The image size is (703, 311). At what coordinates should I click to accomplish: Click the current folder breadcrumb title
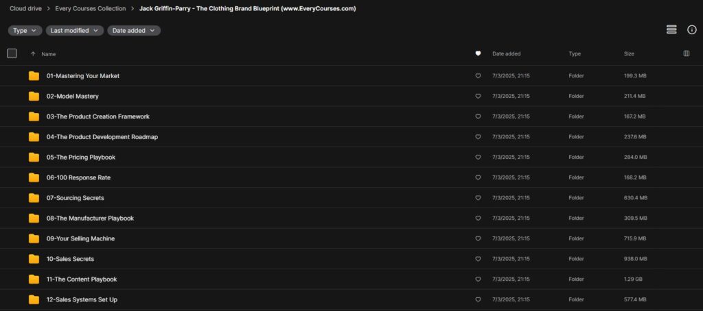(x=247, y=8)
